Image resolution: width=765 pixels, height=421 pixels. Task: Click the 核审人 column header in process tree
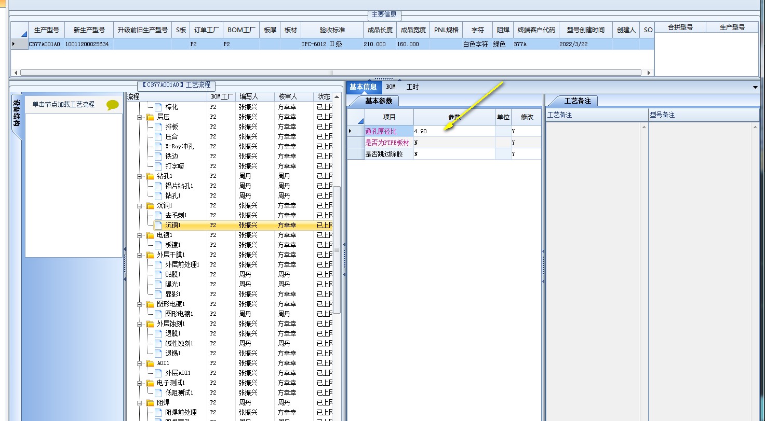(x=294, y=96)
